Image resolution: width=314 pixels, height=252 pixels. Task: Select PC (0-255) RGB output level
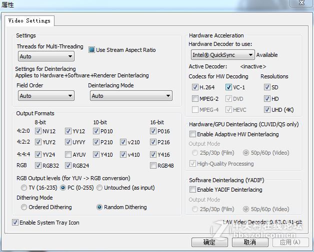click(x=63, y=188)
